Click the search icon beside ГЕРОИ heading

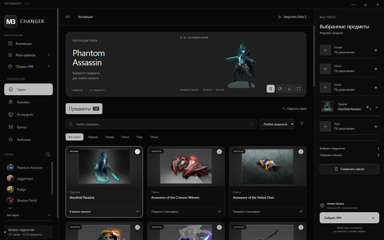[48, 154]
